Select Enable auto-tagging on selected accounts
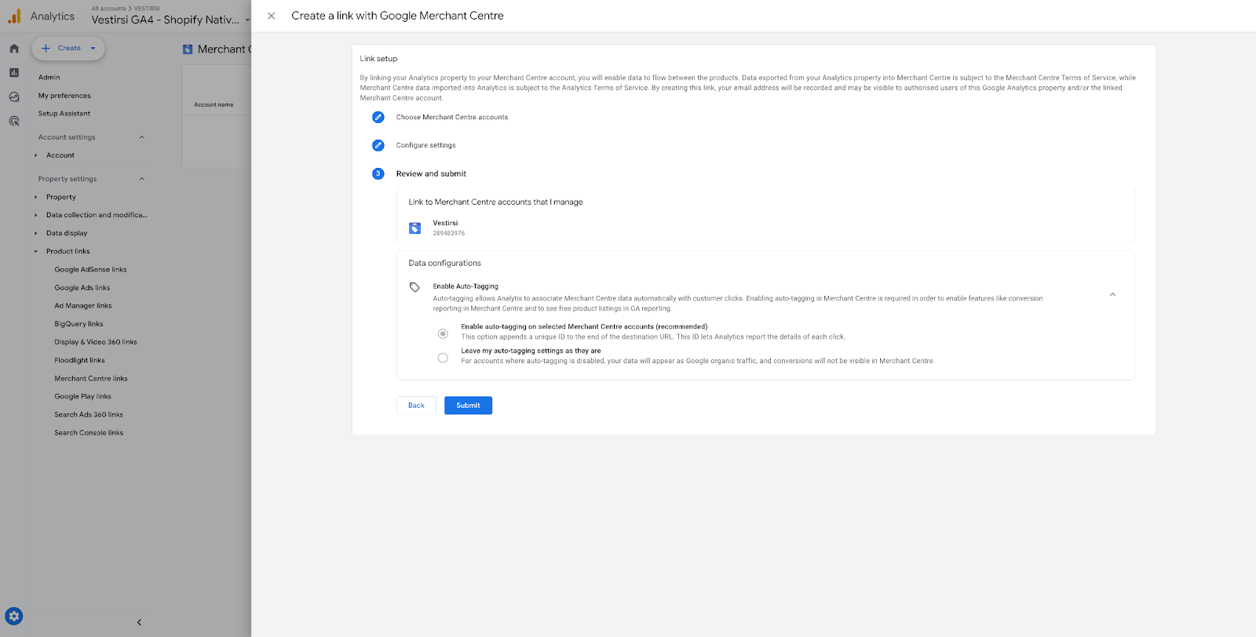 coord(443,333)
